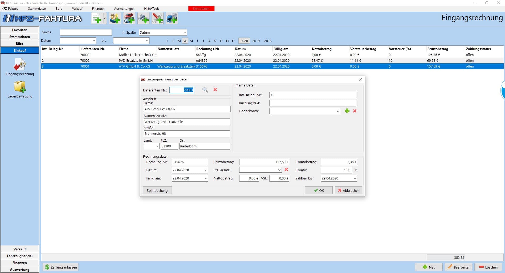Sort by the Bruttobetrag column header
Image resolution: width=505 pixels, height=273 pixels.
point(446,49)
